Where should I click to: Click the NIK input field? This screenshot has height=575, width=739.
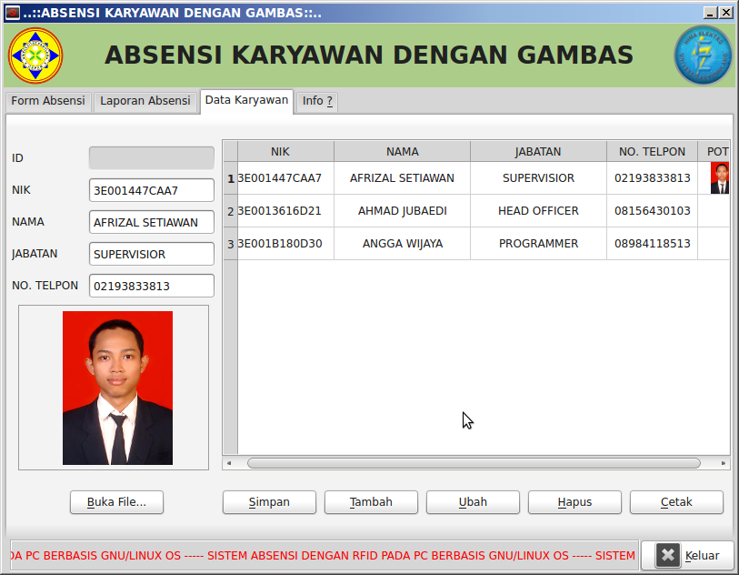point(151,190)
